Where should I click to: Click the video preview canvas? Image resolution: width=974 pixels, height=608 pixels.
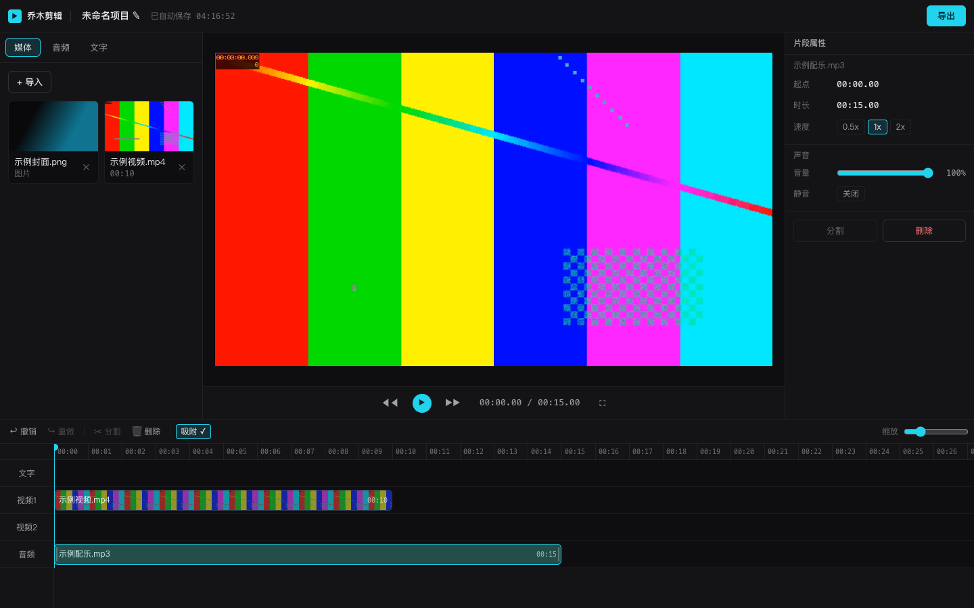point(494,209)
